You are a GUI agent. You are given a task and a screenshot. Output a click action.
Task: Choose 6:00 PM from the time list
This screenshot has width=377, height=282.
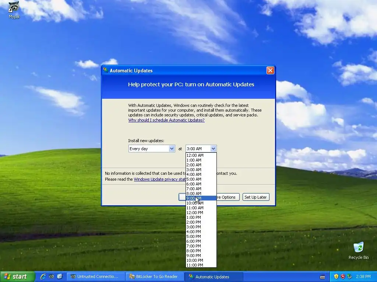coord(201,241)
